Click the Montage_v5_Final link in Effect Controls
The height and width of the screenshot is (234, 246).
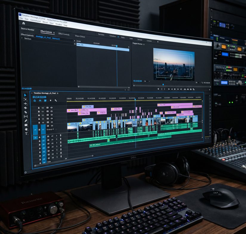(x=43, y=37)
